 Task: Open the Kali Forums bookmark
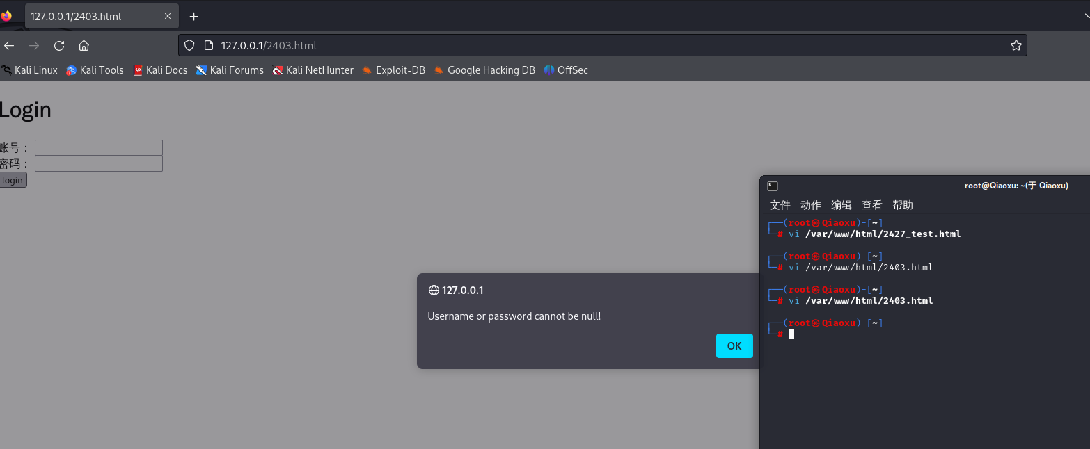coord(230,70)
